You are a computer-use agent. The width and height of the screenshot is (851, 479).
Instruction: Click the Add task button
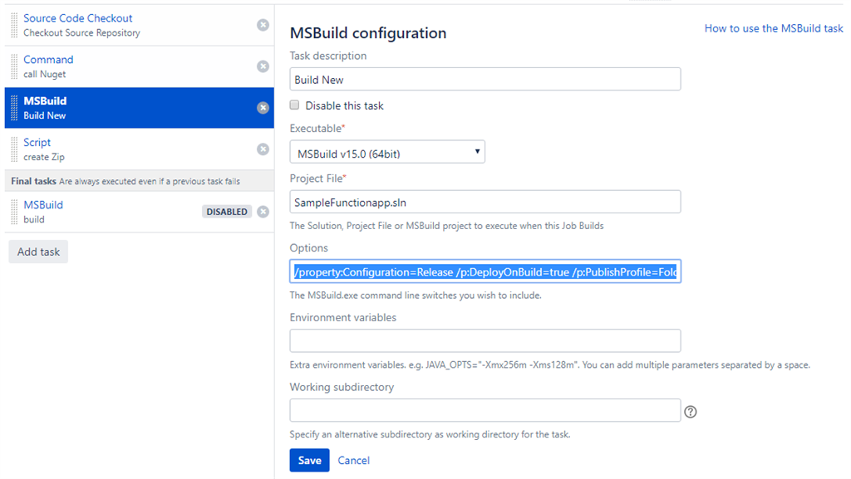click(x=37, y=251)
